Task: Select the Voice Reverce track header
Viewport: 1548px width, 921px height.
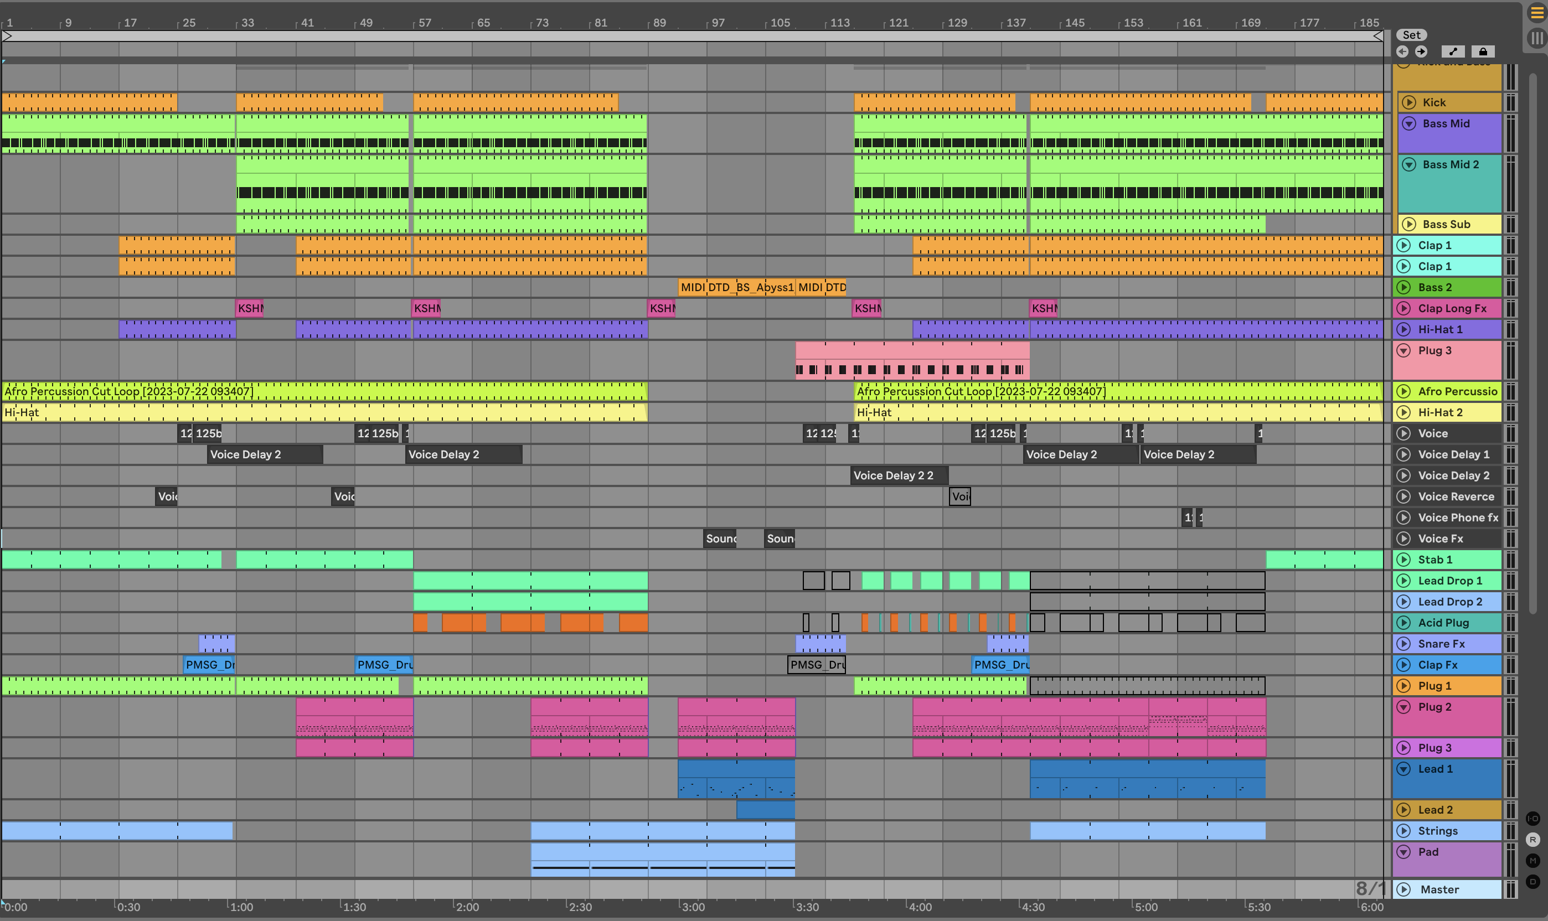Action: pyautogui.click(x=1456, y=496)
